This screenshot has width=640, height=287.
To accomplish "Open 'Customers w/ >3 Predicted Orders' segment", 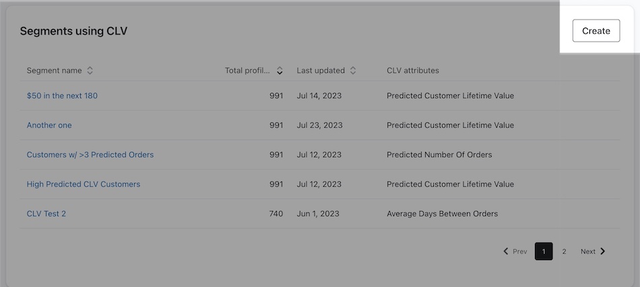I will click(x=90, y=155).
